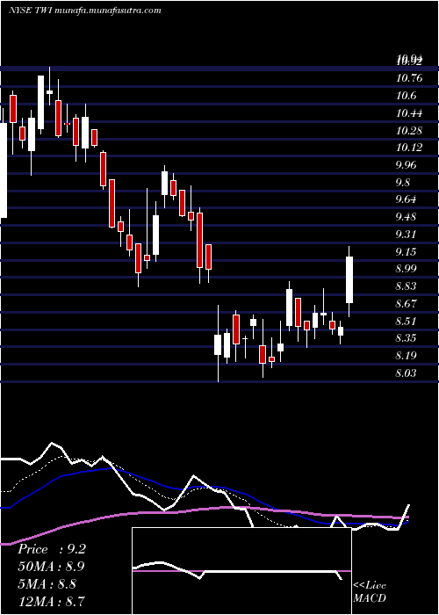The image size is (439, 615).
Task: Click the 9.48 price axis label
Action: 406,217
